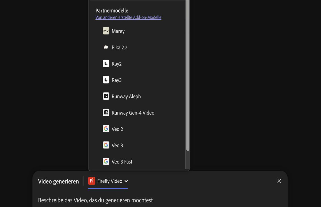Choose the Veo 3 Fast option

(122, 162)
